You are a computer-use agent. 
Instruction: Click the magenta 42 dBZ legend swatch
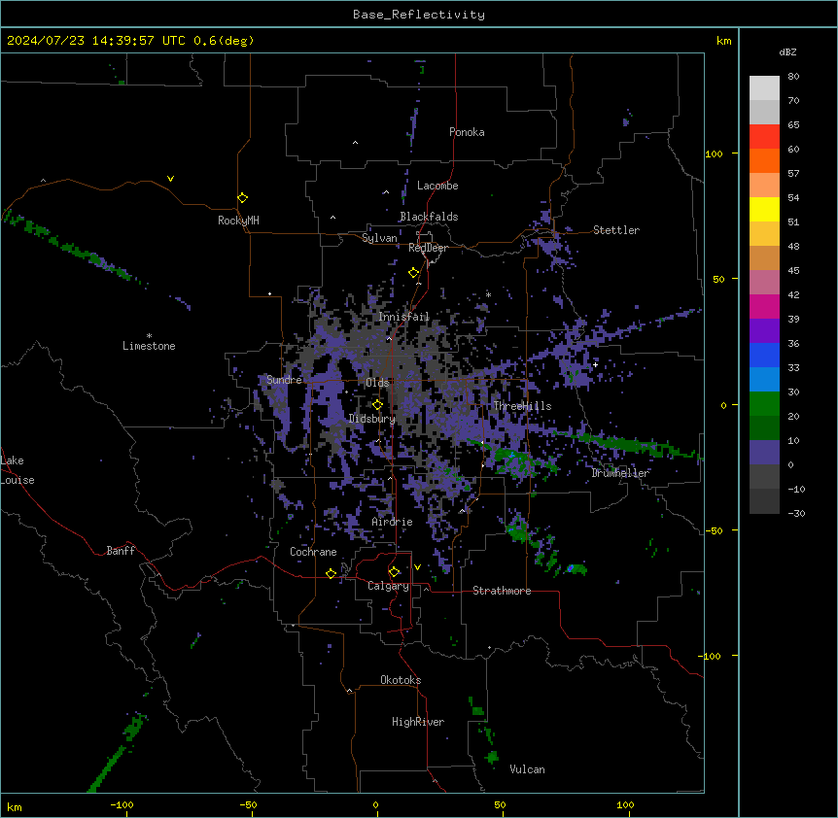(x=764, y=306)
